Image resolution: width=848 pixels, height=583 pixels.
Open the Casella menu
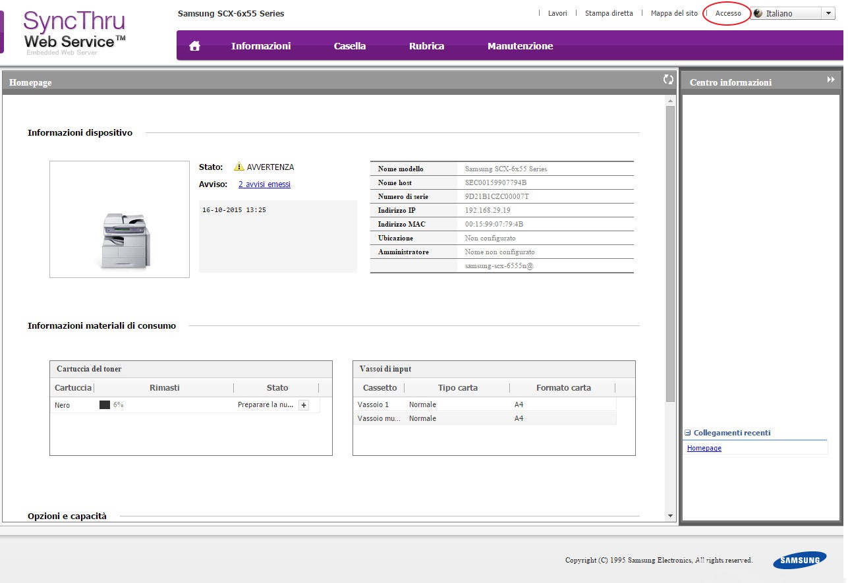click(350, 46)
